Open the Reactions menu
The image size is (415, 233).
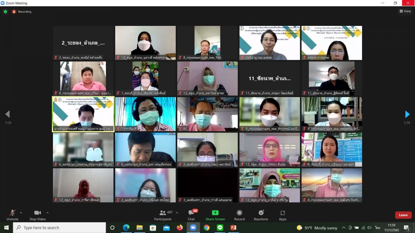261,215
